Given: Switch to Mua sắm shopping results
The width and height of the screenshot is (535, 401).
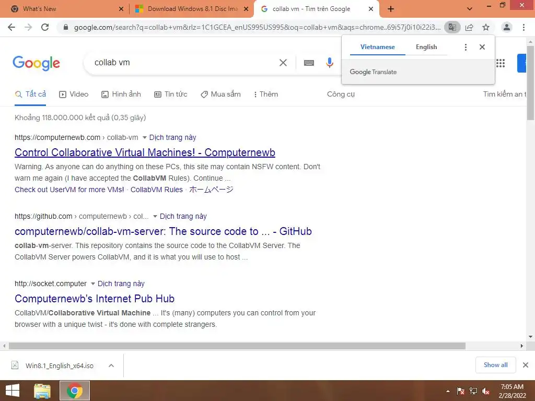Looking at the screenshot, I should click(220, 94).
